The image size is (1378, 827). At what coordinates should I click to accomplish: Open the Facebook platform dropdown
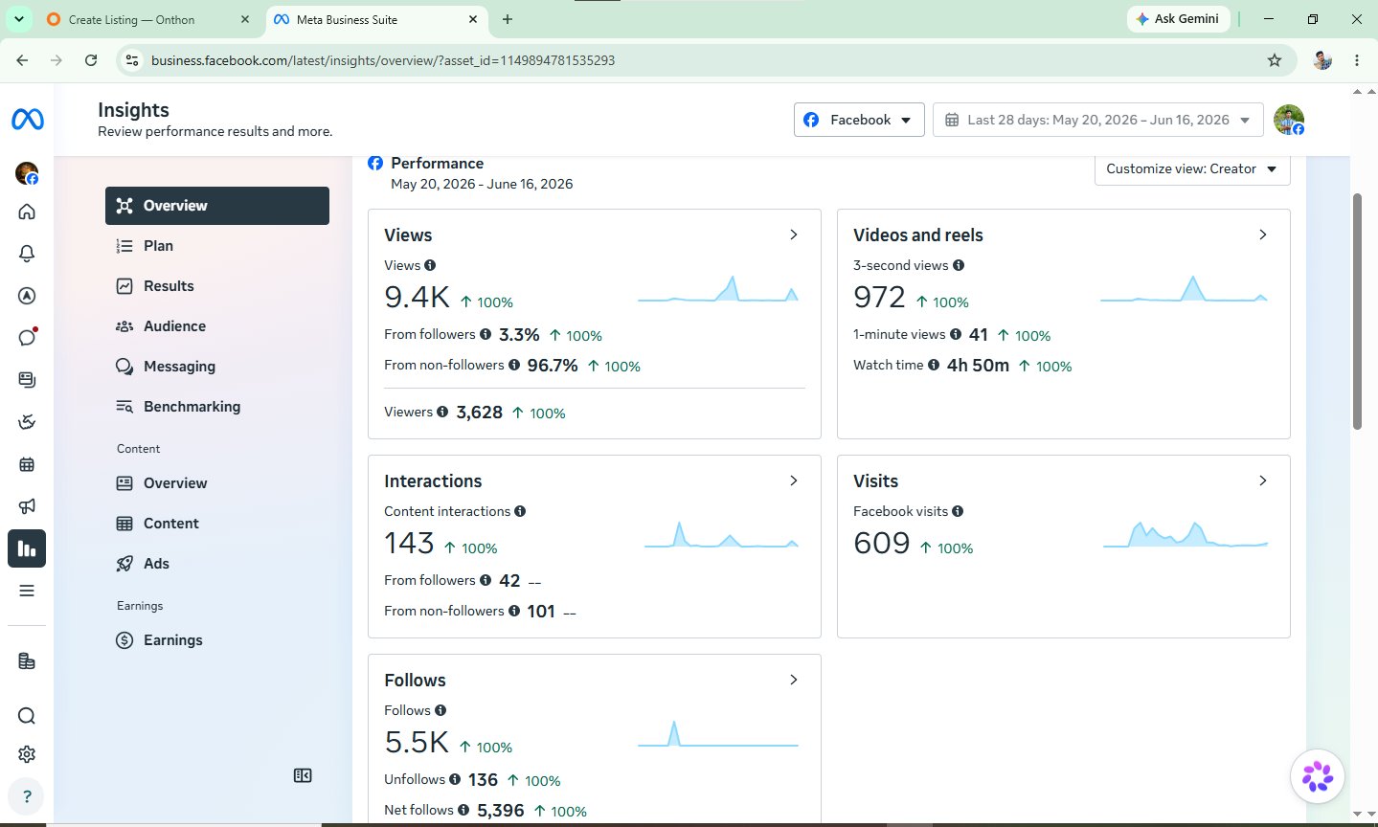(859, 120)
